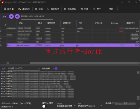Select server row number 3
Screen dimensions: 140x109
70,35
